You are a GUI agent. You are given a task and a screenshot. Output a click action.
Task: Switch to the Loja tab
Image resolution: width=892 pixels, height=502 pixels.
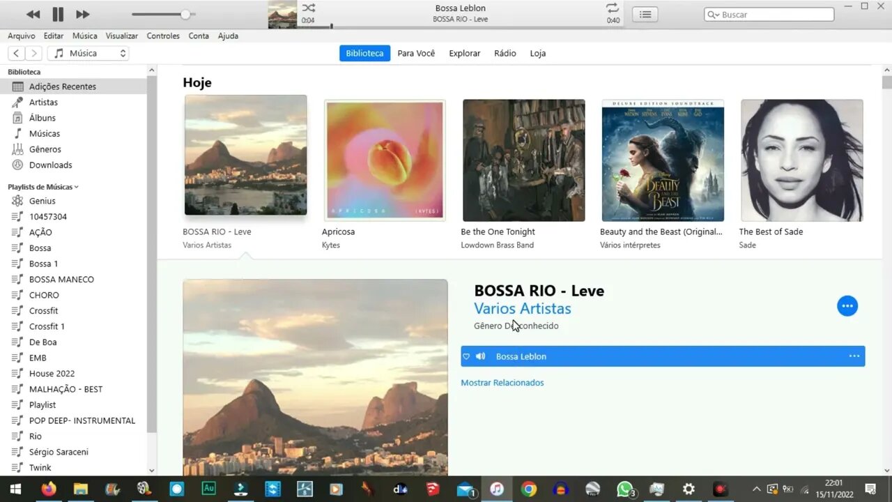pyautogui.click(x=538, y=53)
